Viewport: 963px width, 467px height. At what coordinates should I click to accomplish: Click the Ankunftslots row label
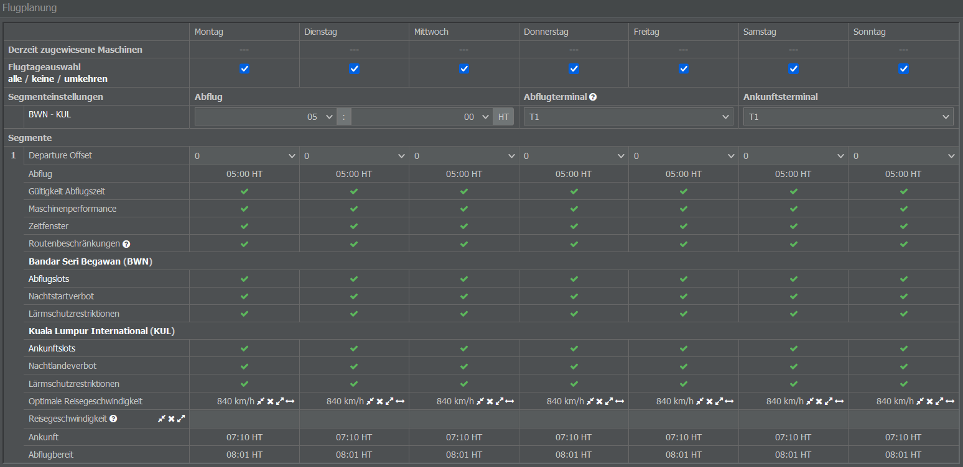click(52, 348)
